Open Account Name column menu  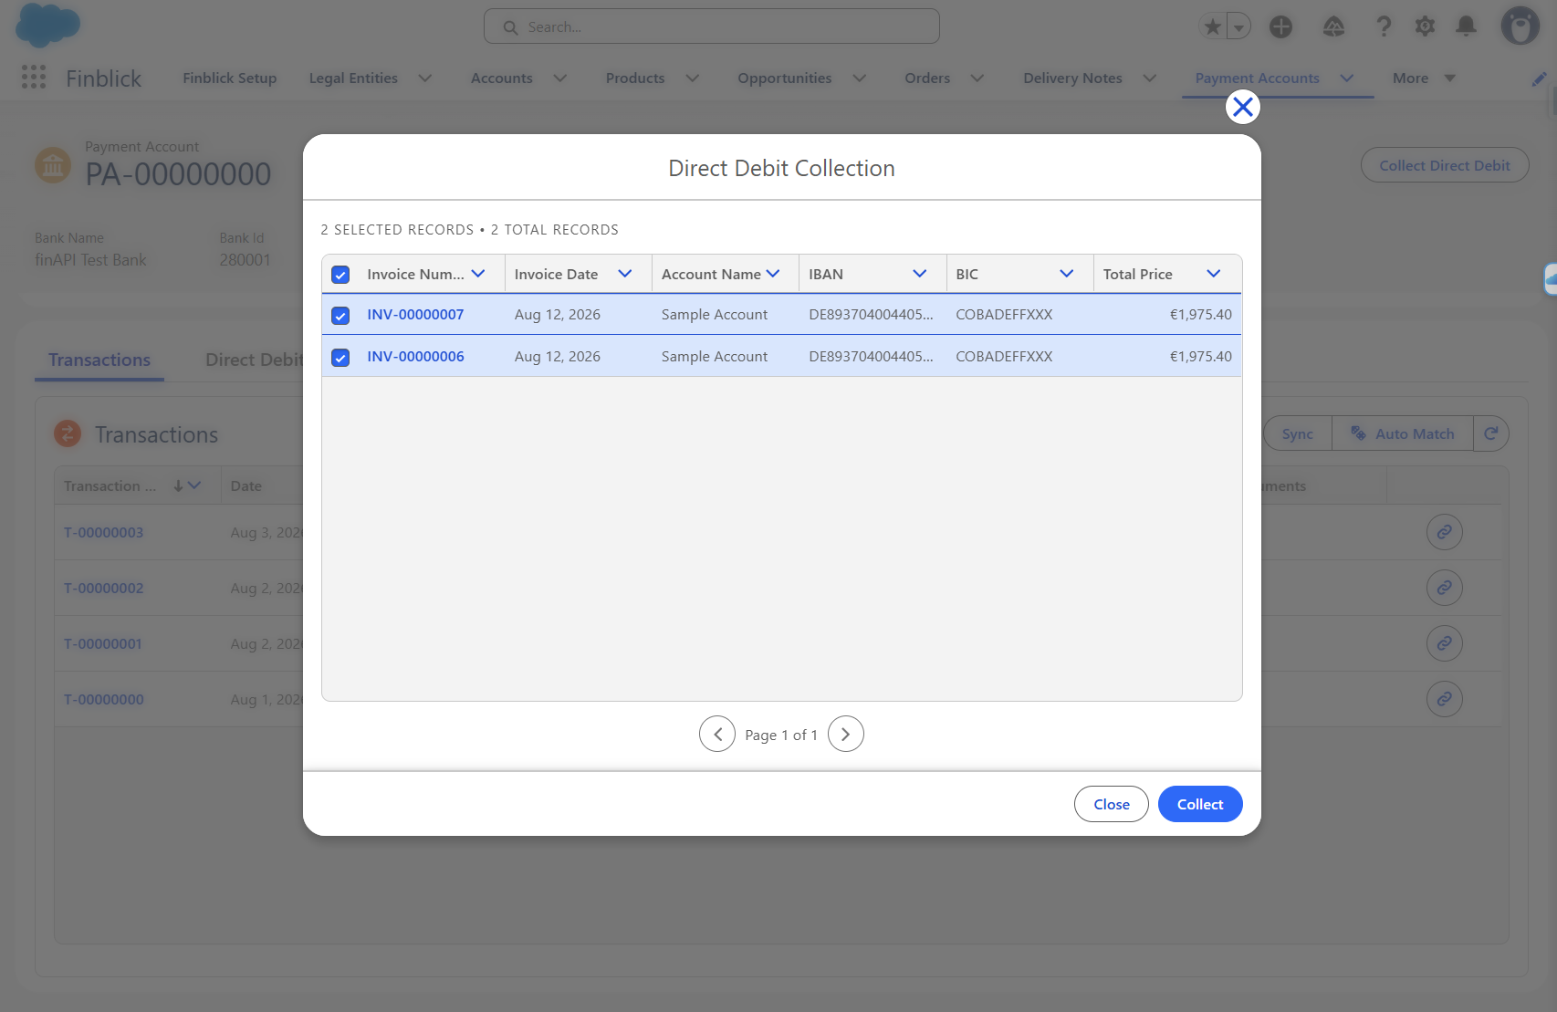[x=773, y=274]
